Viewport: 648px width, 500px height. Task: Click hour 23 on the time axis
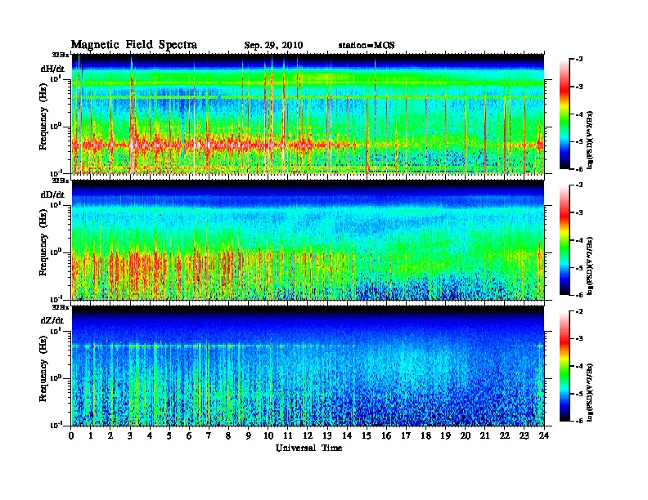pyautogui.click(x=524, y=436)
